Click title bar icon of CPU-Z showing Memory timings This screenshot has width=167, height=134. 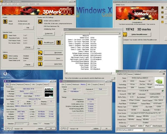tap(61, 81)
